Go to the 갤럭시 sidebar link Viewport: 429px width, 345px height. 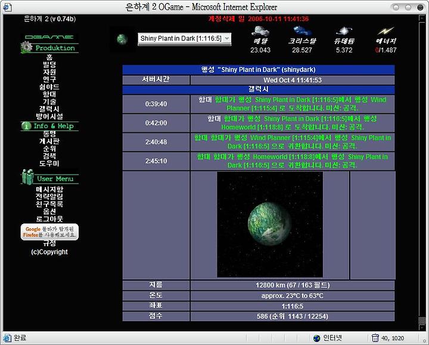pyautogui.click(x=49, y=109)
